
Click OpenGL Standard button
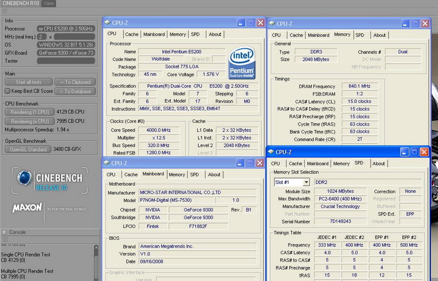(28, 150)
